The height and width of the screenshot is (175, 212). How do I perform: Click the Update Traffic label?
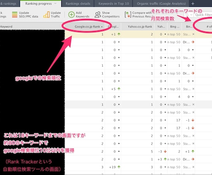coord(56,15)
